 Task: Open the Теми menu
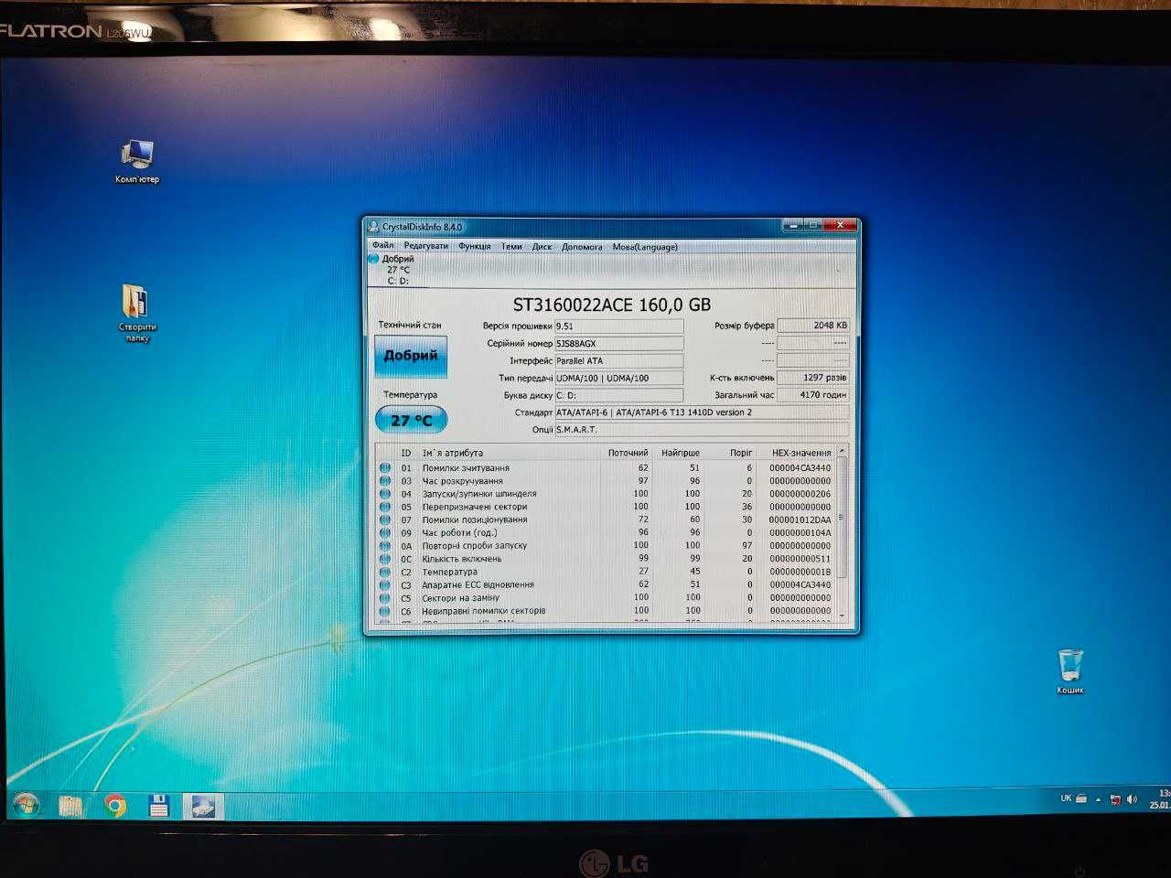(x=511, y=246)
